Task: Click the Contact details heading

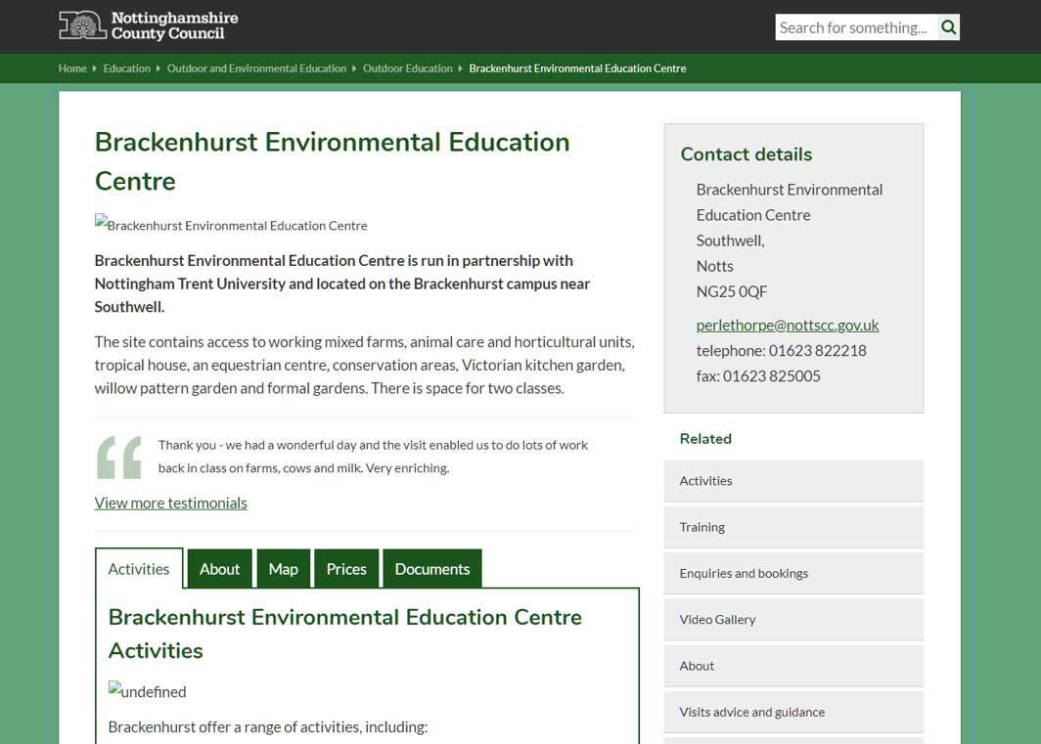Action: point(747,153)
